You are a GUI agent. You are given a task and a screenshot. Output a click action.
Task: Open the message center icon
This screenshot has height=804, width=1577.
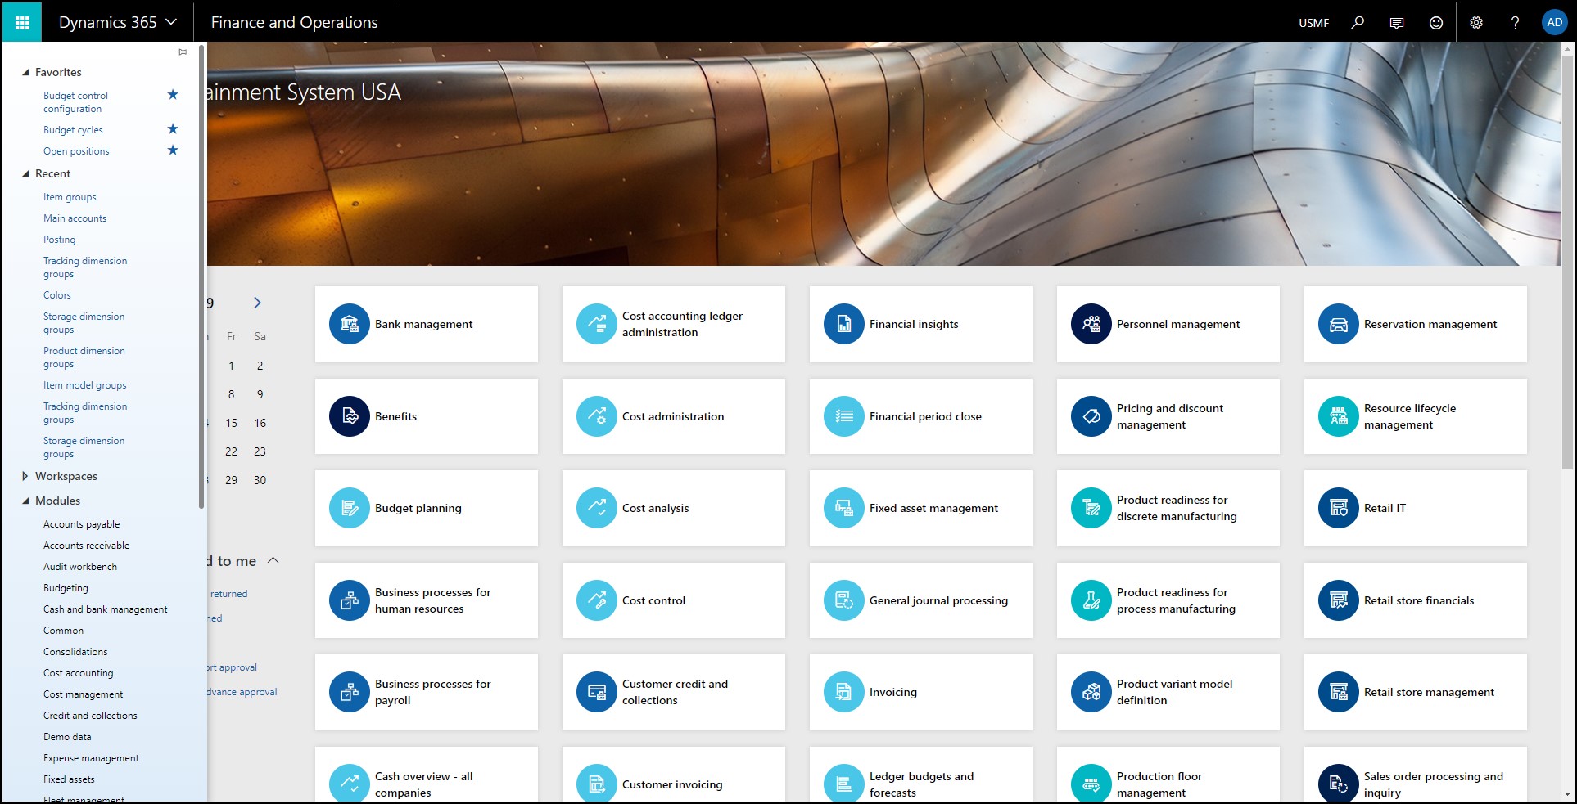(1396, 22)
